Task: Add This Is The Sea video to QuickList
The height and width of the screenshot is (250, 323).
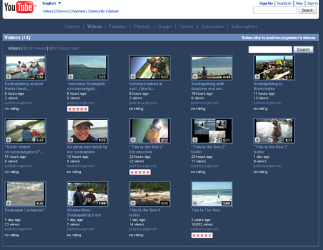Action: click(195, 203)
